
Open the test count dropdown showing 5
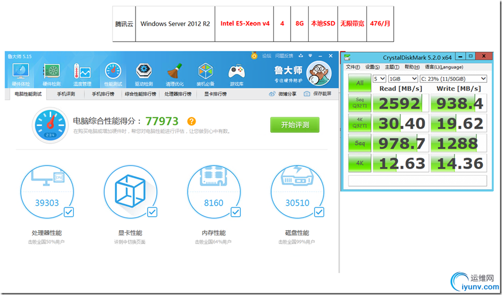(380, 79)
